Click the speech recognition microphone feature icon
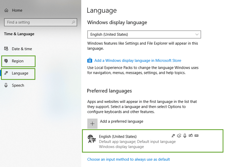The image size is (230, 167). click(185, 136)
